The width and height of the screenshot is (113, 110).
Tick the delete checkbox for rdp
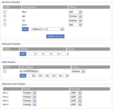tap(5, 16)
